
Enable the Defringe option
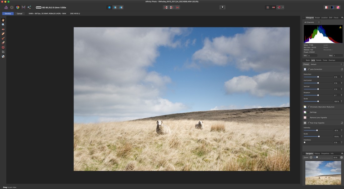[x=309, y=112]
